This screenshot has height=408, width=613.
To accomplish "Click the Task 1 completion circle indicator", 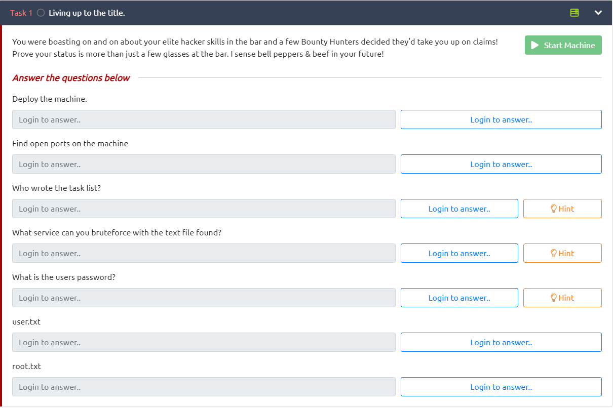I will (x=41, y=13).
